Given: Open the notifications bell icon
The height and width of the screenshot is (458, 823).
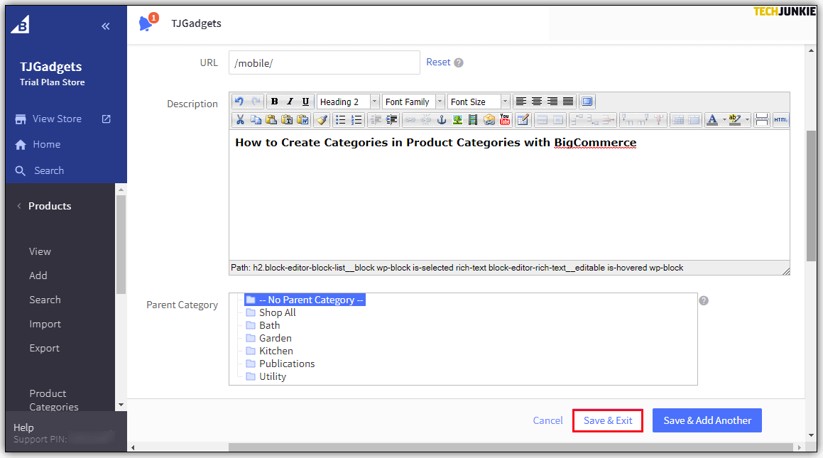Looking at the screenshot, I should (x=146, y=23).
